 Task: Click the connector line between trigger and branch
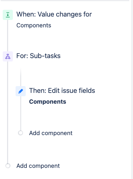[8, 35]
